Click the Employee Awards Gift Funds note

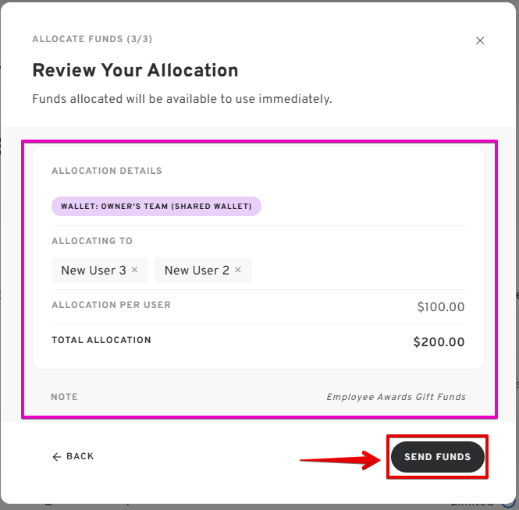tap(396, 397)
